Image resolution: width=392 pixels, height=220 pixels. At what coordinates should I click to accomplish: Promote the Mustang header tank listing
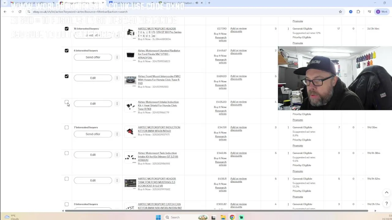[x=298, y=197]
